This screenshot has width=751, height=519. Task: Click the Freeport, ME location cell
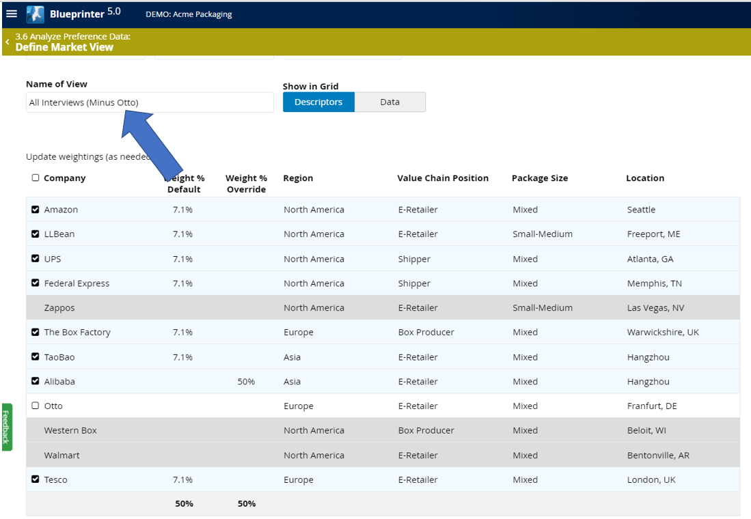654,234
